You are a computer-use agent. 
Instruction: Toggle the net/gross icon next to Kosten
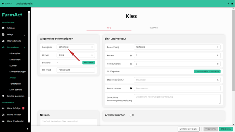pos(131,56)
